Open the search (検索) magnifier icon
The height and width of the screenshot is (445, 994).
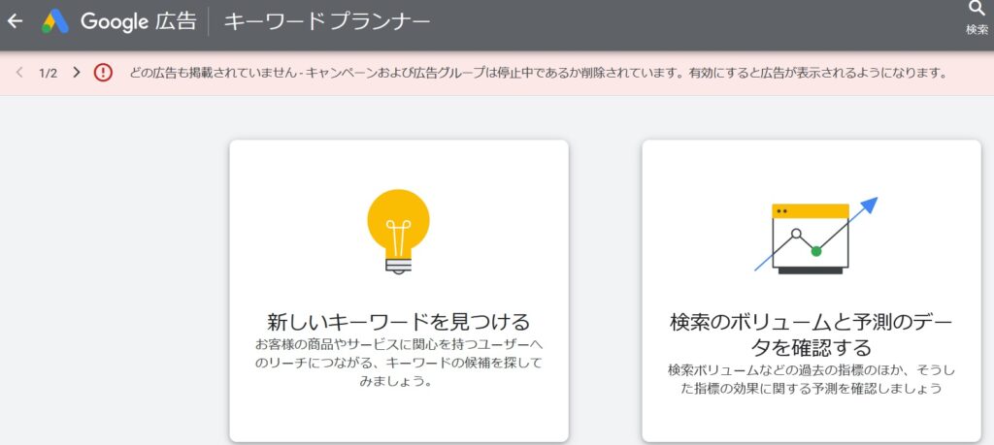coord(977,9)
